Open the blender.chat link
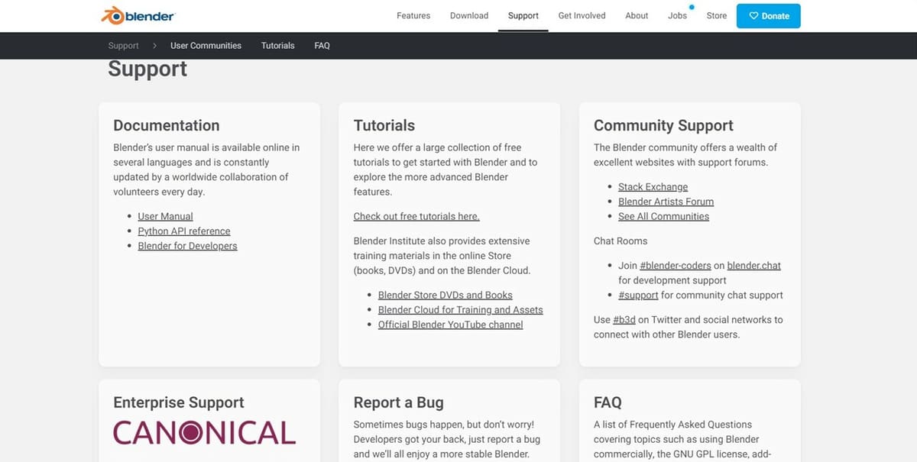Screen dimensions: 917x462 pyautogui.click(x=754, y=266)
